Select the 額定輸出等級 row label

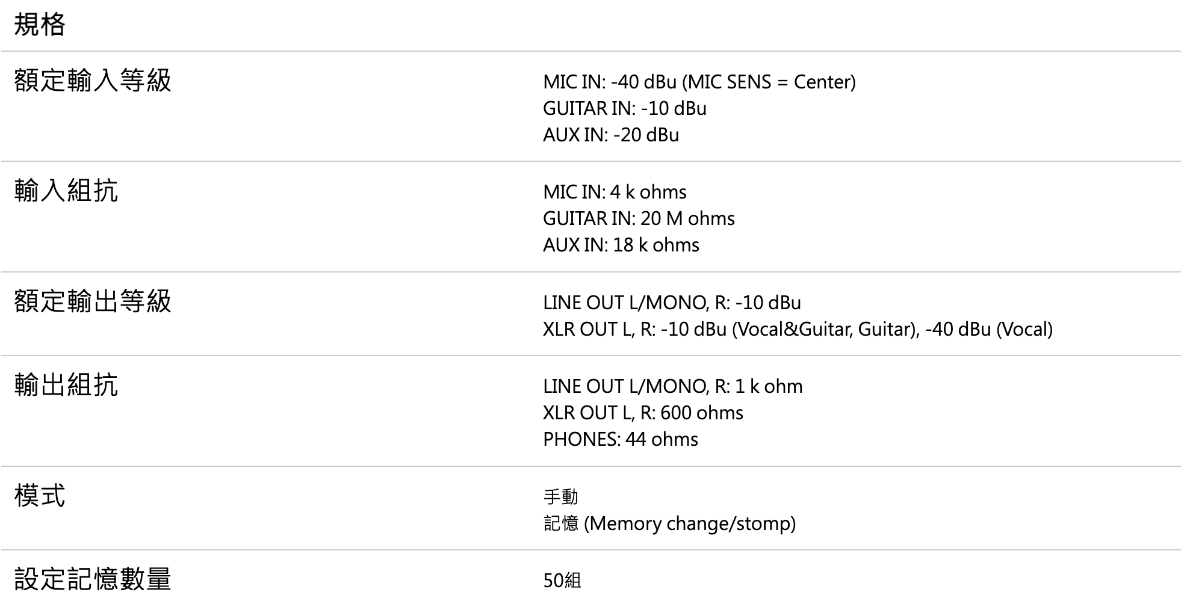click(93, 301)
